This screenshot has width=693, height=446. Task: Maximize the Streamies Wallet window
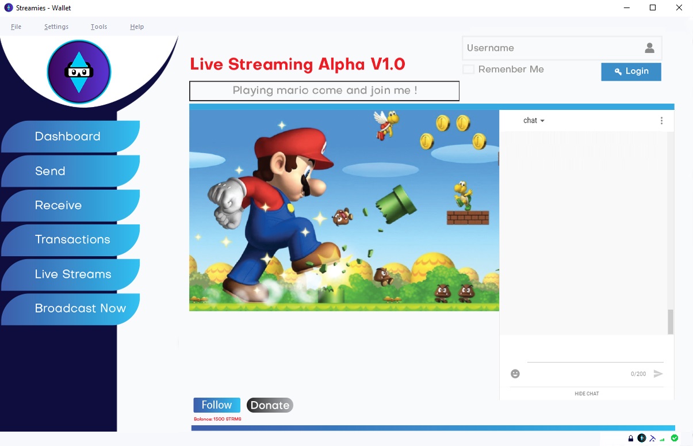tap(653, 8)
